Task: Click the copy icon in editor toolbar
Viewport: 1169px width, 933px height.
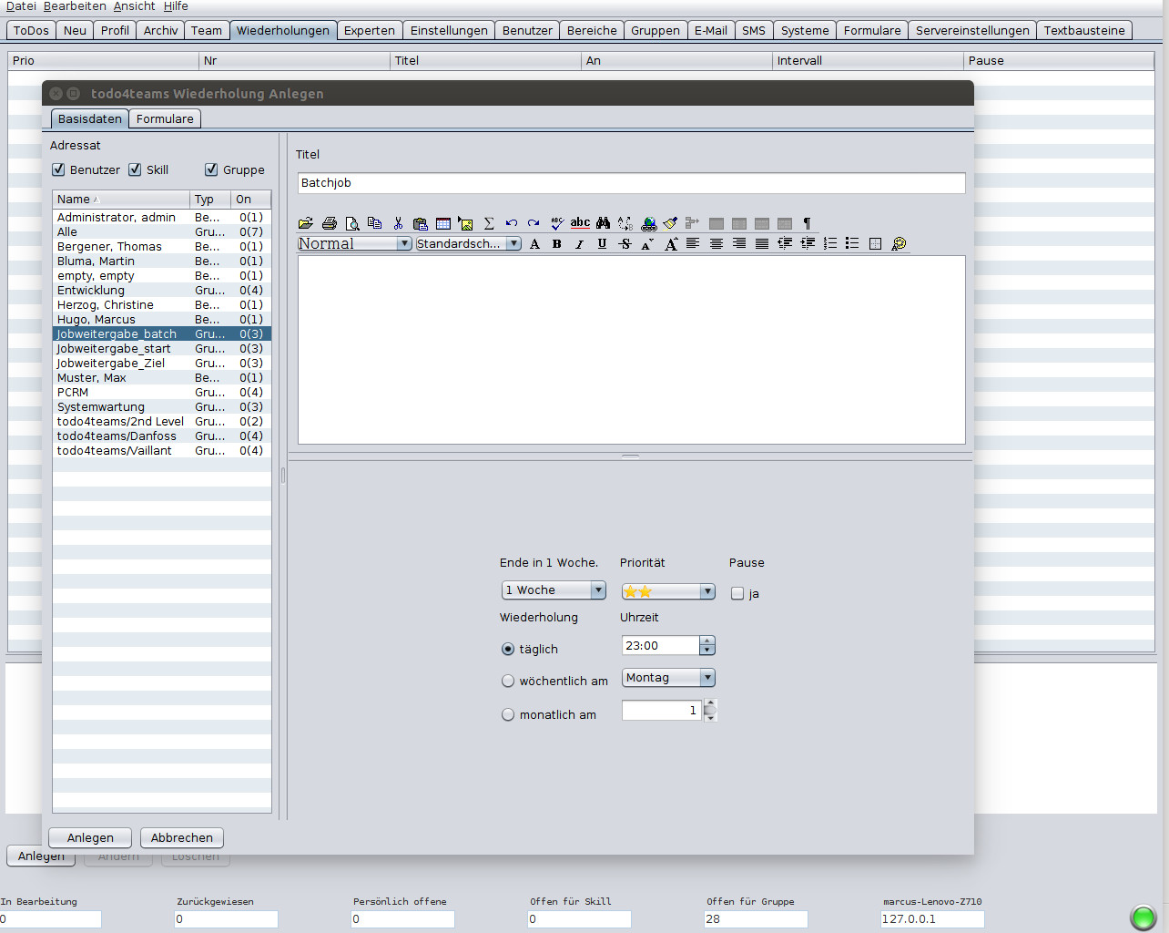Action: 375,223
